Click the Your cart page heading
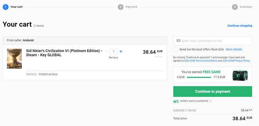 tap(17, 24)
